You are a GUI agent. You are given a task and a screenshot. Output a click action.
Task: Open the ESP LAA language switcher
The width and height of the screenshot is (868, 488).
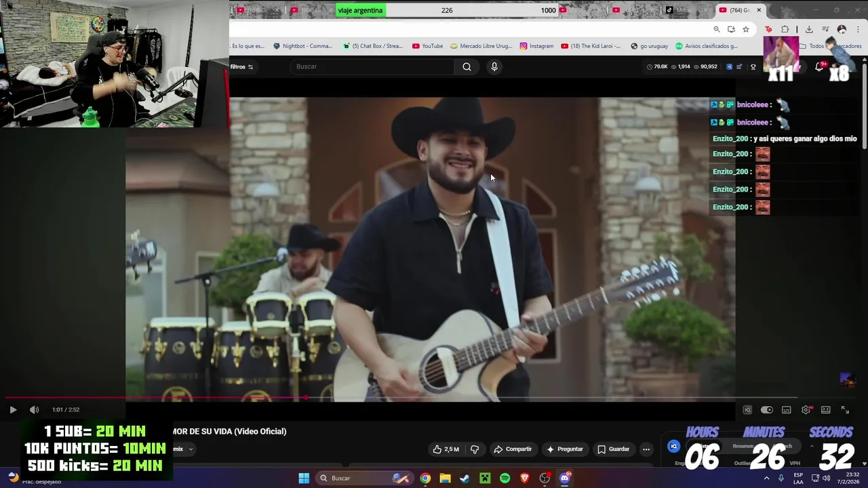coord(798,478)
